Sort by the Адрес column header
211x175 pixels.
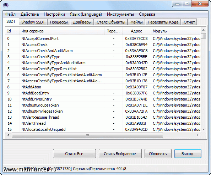(136, 31)
